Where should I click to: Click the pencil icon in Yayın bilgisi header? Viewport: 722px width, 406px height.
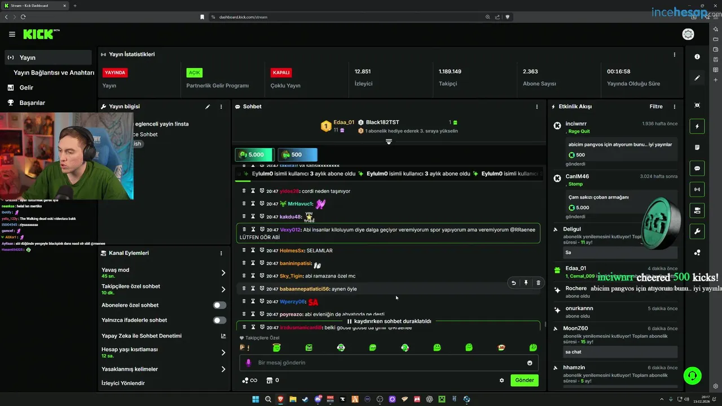[x=208, y=107]
